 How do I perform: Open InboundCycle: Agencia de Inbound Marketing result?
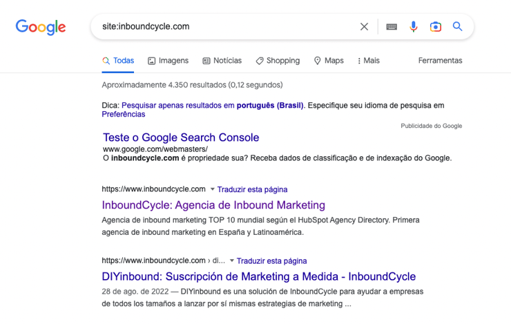213,205
